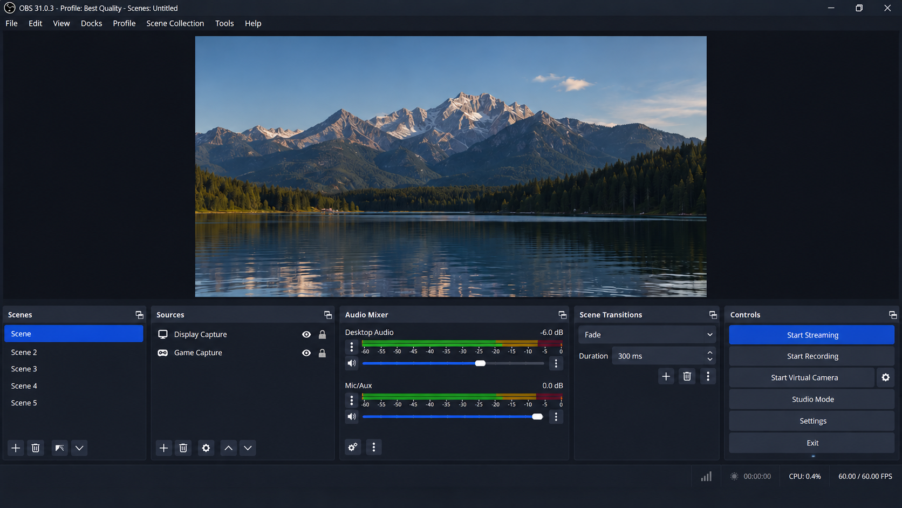This screenshot has height=508, width=902.
Task: Open virtual camera settings gear
Action: (x=886, y=377)
